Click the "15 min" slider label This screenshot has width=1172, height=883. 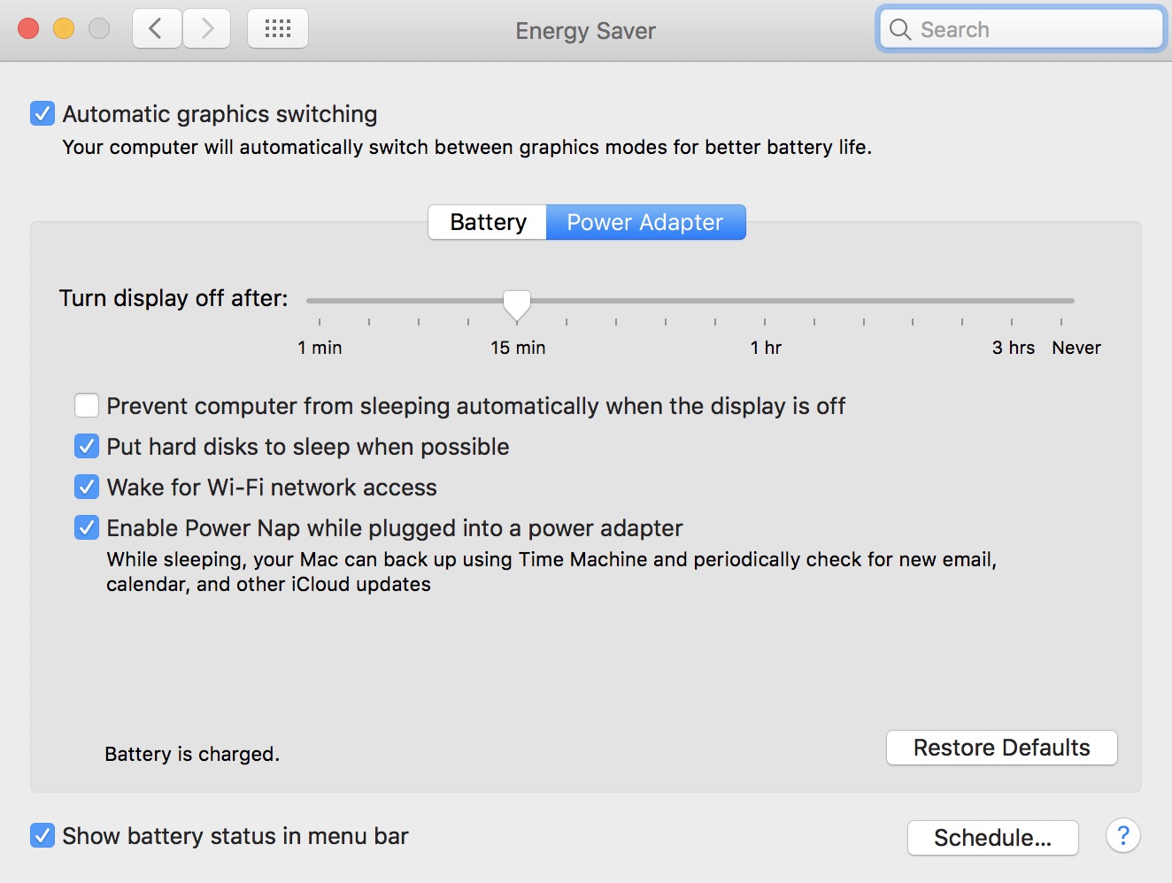(518, 348)
